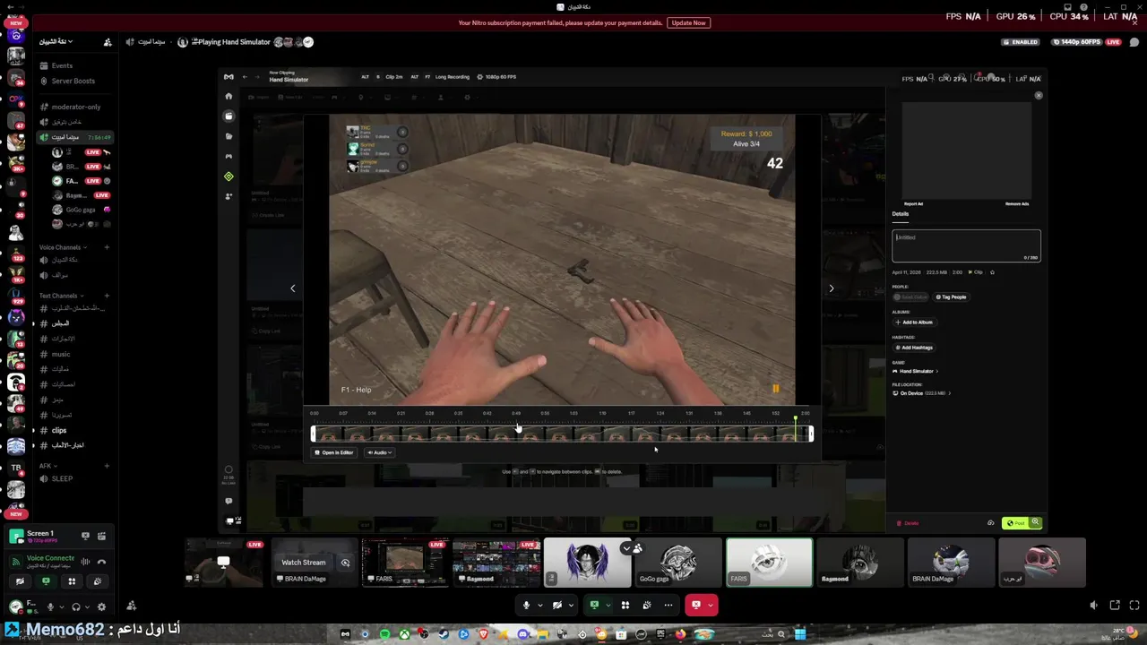Screen dimensions: 1147x645
Task: Expand On Device file location
Action: pyautogui.click(x=922, y=393)
